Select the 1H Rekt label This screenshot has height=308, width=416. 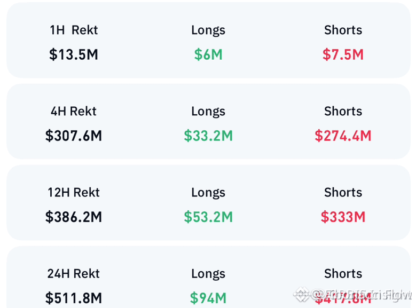pos(74,30)
